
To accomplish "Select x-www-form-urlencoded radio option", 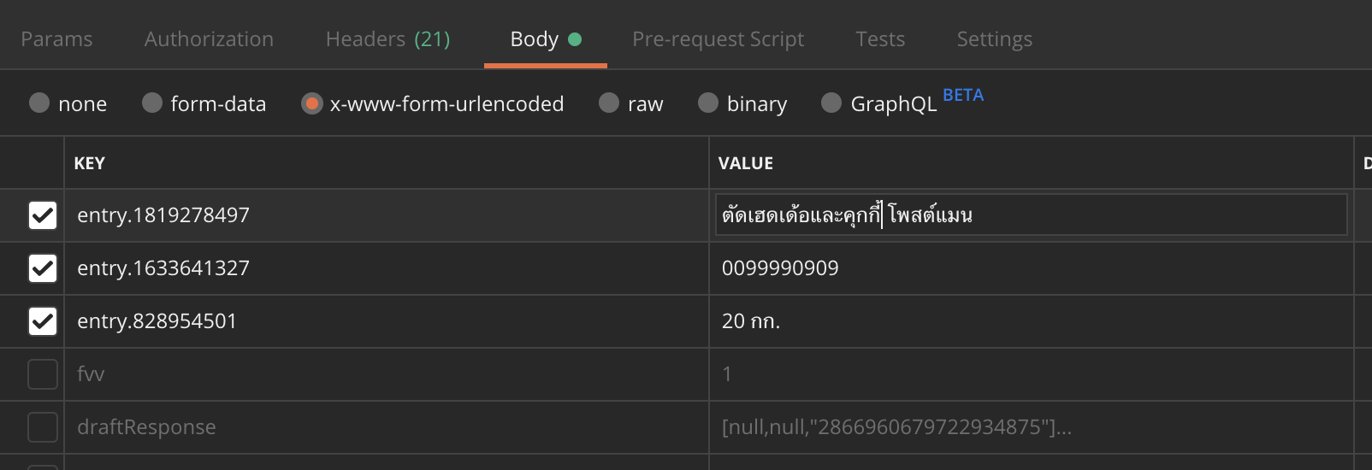I will click(312, 103).
